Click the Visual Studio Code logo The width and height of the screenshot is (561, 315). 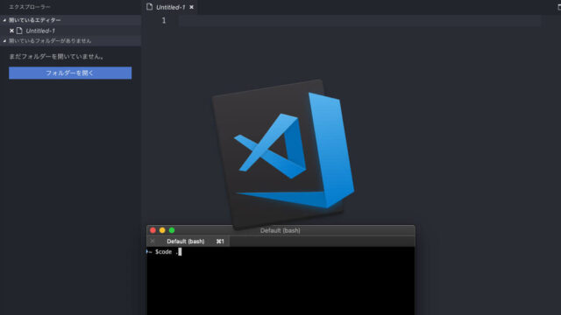pyautogui.click(x=283, y=154)
